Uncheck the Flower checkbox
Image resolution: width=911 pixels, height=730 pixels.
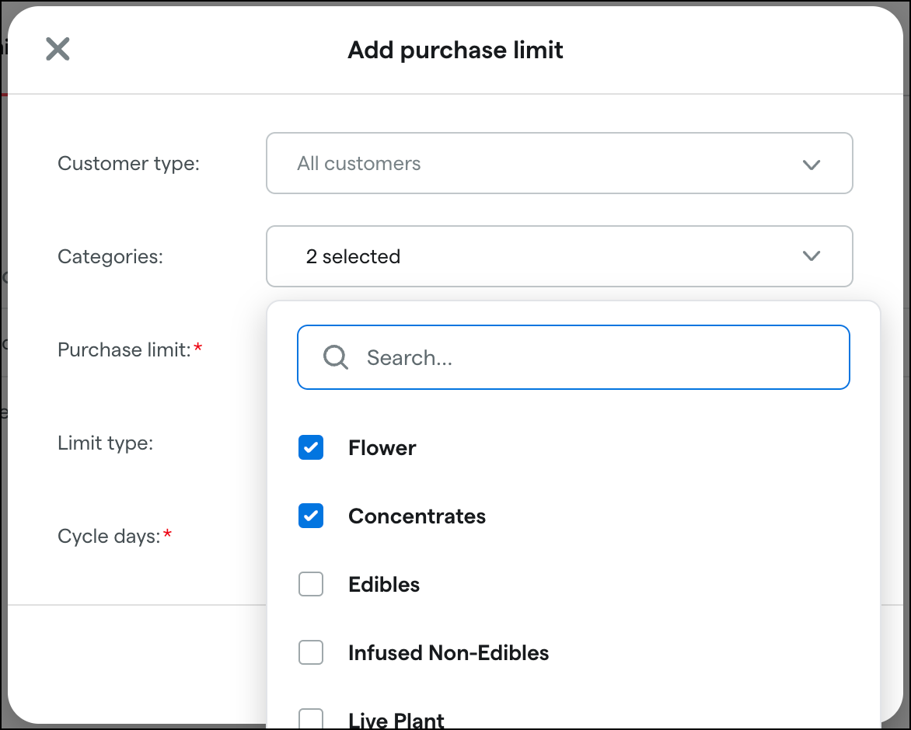click(x=311, y=447)
